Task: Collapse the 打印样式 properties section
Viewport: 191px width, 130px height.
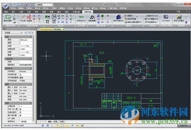Action: pos(31,69)
